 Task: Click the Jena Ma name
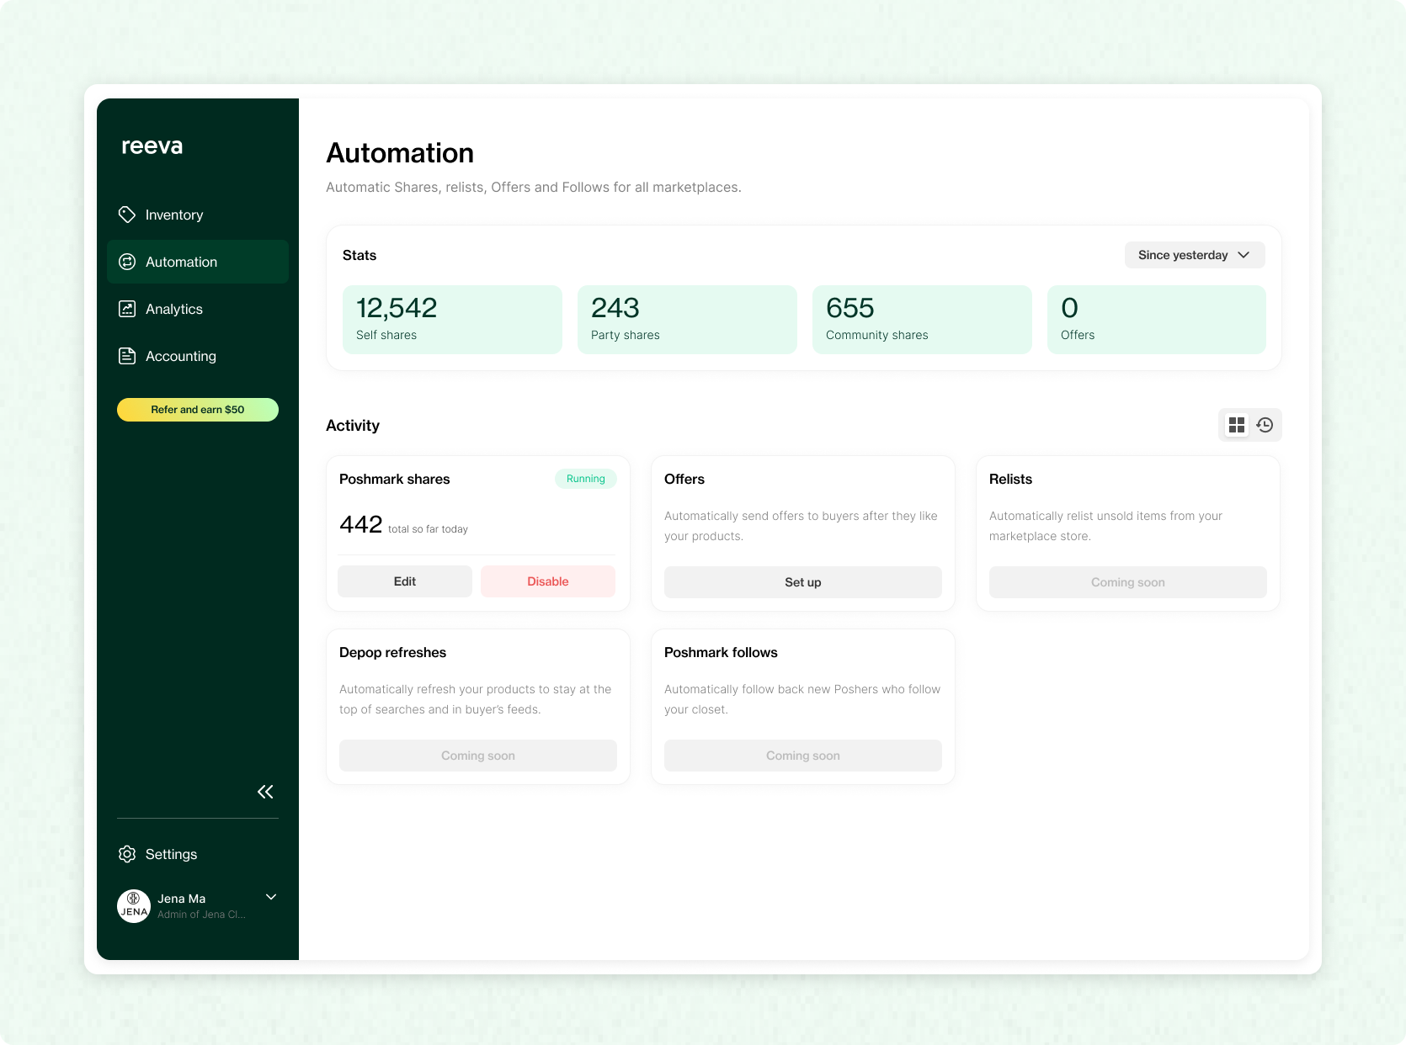pyautogui.click(x=182, y=899)
